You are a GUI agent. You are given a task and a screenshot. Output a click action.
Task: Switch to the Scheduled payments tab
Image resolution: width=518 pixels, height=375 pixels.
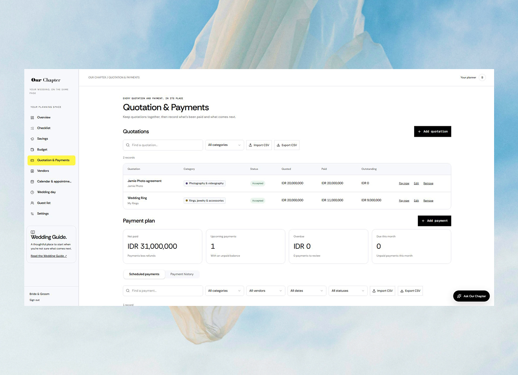tap(144, 274)
